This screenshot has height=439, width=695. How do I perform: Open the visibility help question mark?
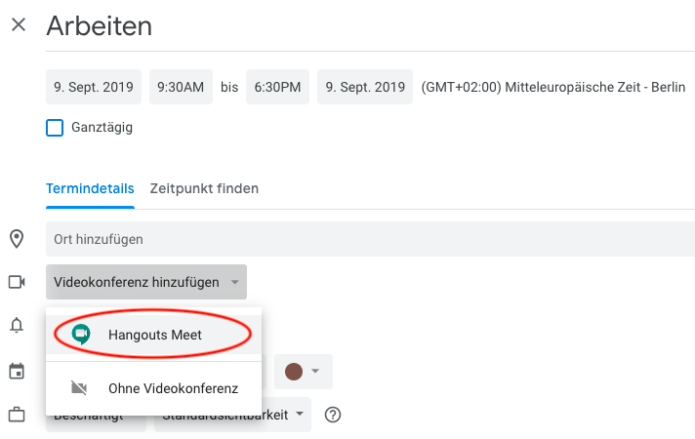point(333,415)
